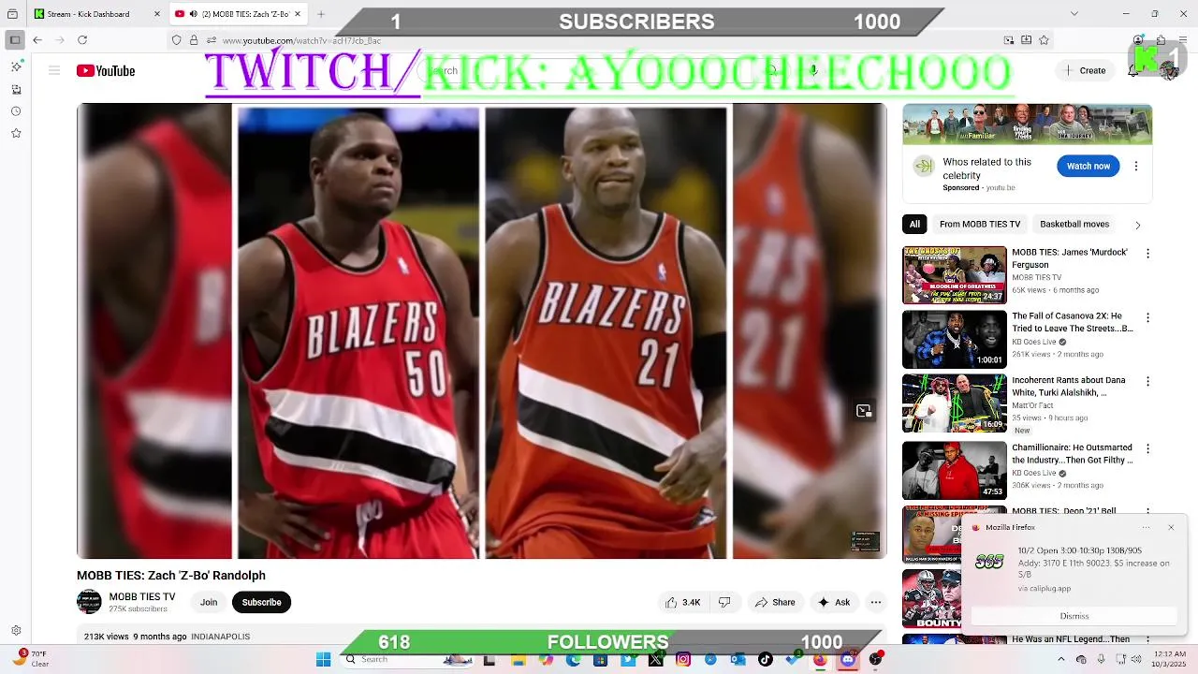Select the All filter chip
1198x674 pixels.
click(914, 225)
